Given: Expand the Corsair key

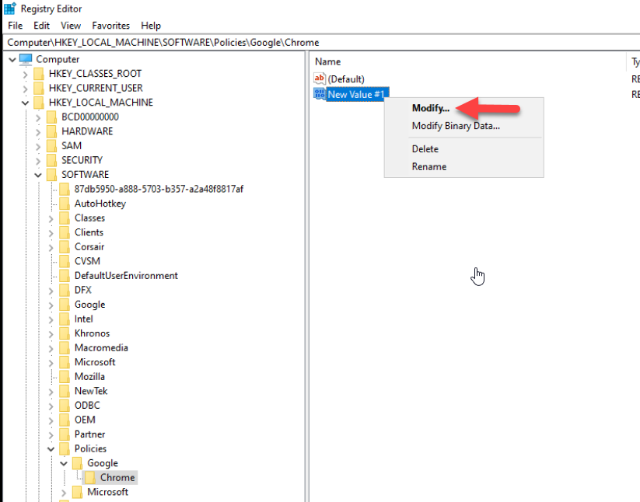Looking at the screenshot, I should (51, 247).
